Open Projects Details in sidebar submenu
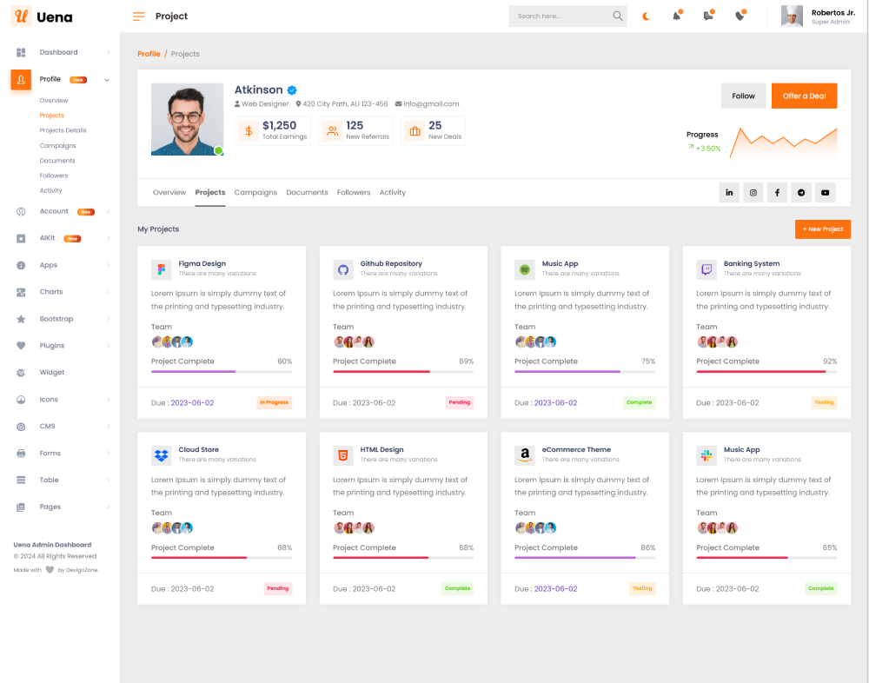 63,130
